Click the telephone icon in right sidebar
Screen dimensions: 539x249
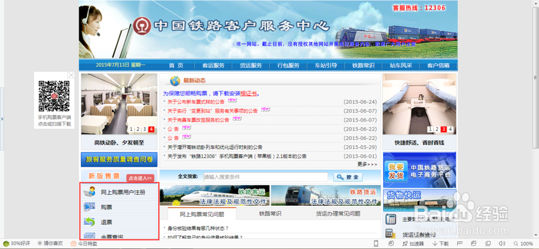coord(390,219)
